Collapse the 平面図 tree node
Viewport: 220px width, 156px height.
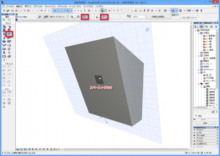tap(199, 33)
